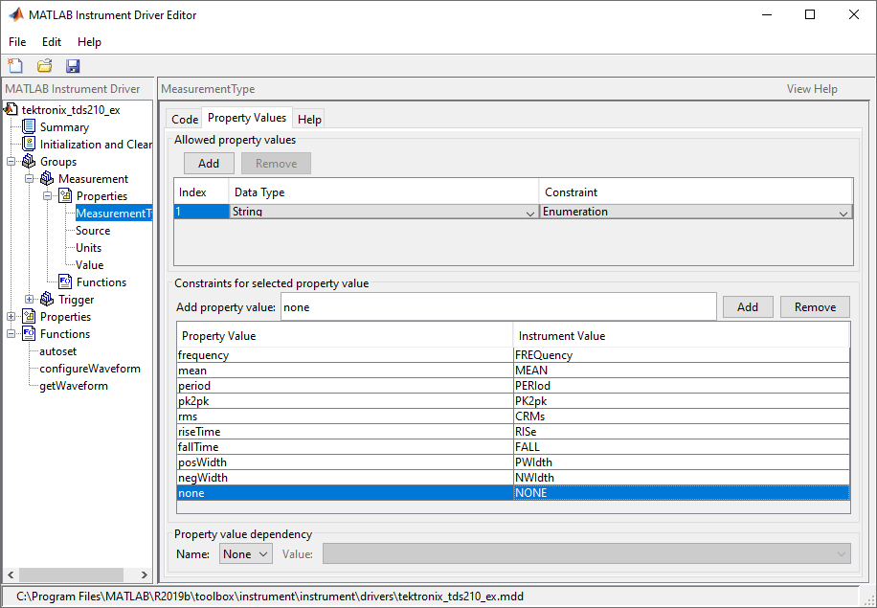Open the Edit menu
This screenshot has width=877, height=608.
click(51, 42)
